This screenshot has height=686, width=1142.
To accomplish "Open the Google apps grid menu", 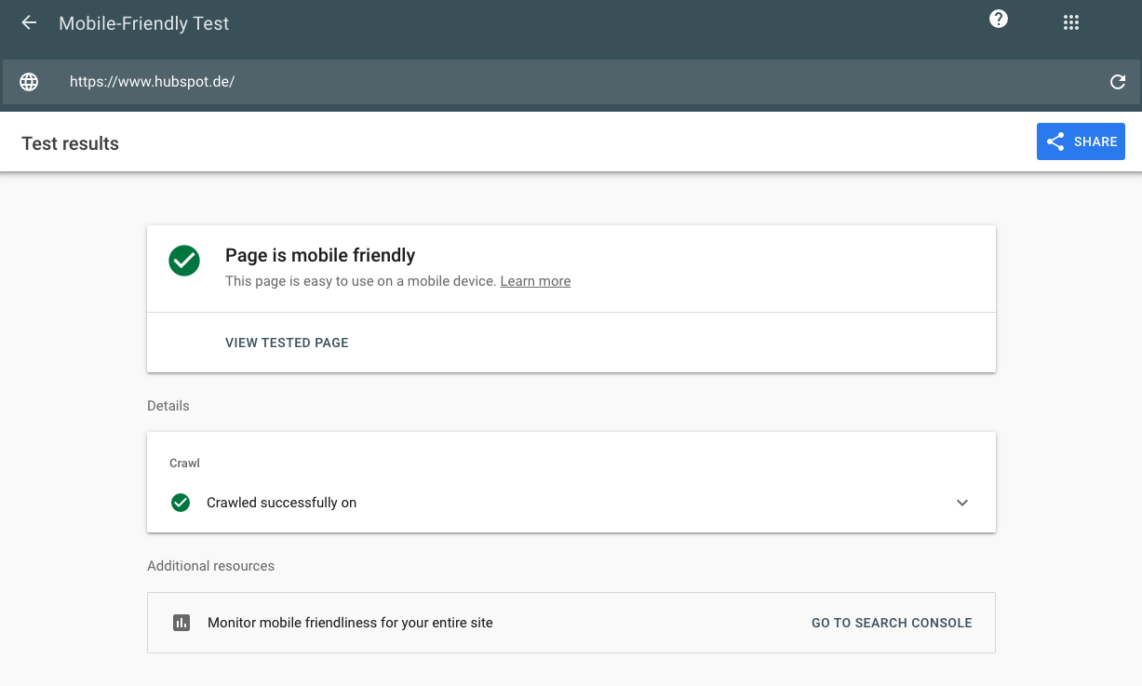I will point(1070,21).
